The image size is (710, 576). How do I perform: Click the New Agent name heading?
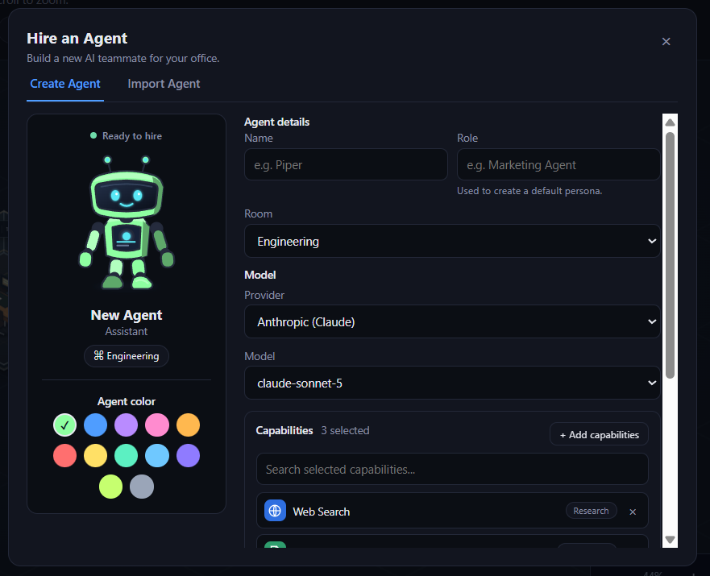tap(127, 315)
